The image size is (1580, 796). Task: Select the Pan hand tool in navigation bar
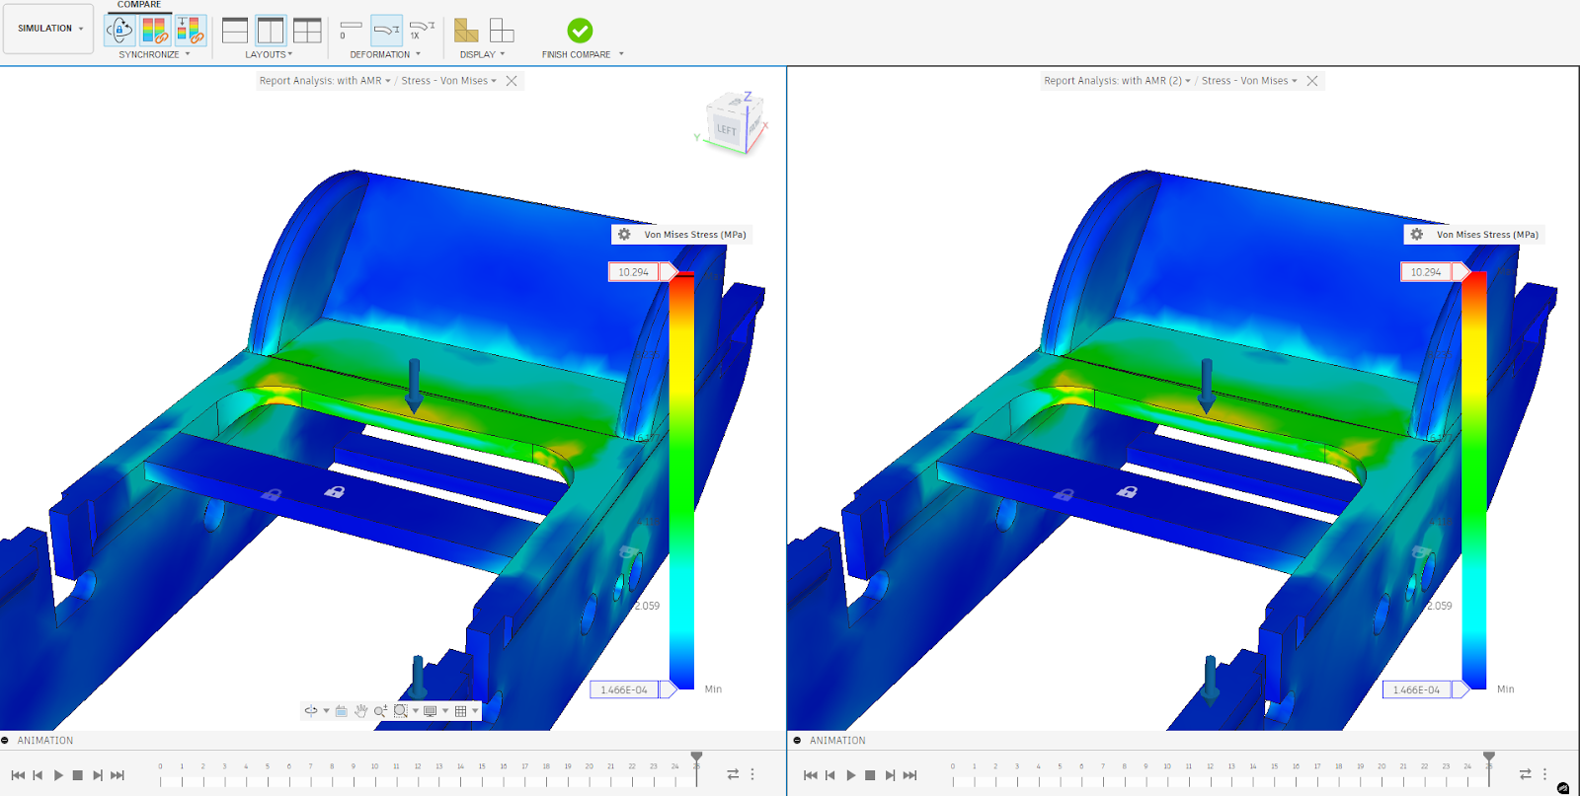click(361, 710)
